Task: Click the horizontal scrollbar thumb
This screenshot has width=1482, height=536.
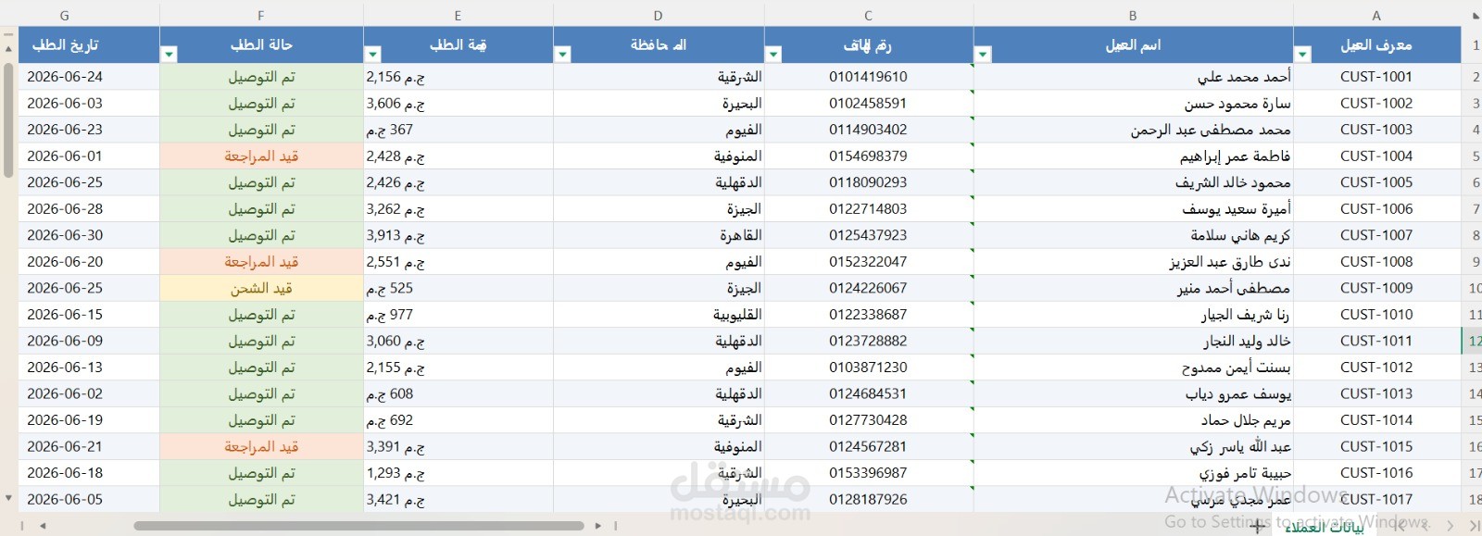Action: [358, 526]
